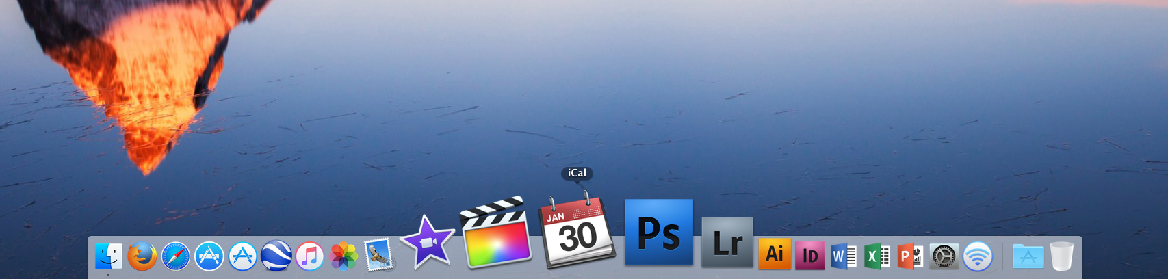Open Microsoft Excel icon

tap(877, 256)
